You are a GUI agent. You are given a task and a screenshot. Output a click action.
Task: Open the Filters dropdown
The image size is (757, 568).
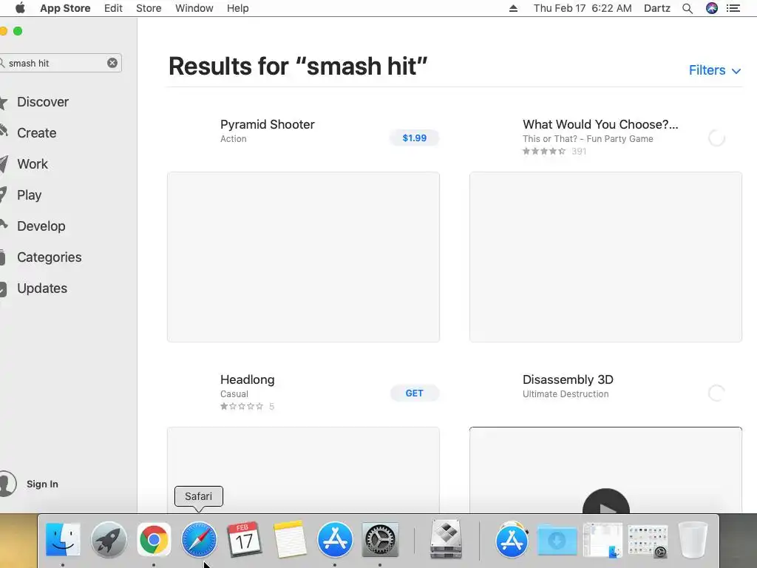click(715, 70)
